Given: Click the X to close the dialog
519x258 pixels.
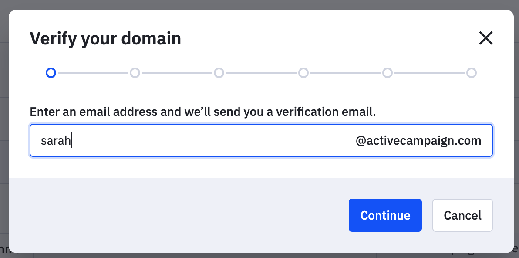Looking at the screenshot, I should click(485, 38).
